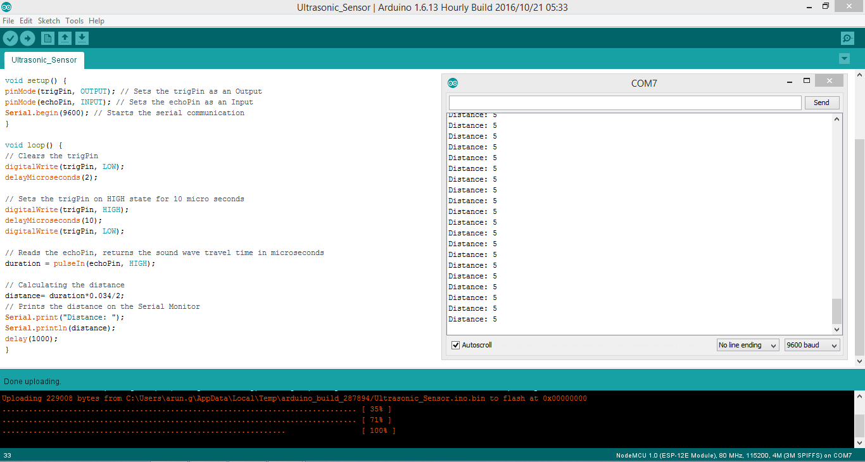
Task: Click the console scrollbar up arrow
Action: (x=860, y=396)
